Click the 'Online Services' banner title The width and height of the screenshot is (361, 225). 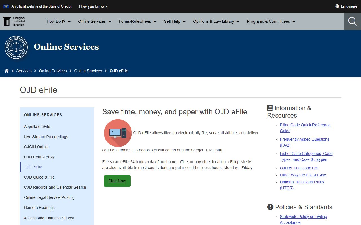[67, 47]
